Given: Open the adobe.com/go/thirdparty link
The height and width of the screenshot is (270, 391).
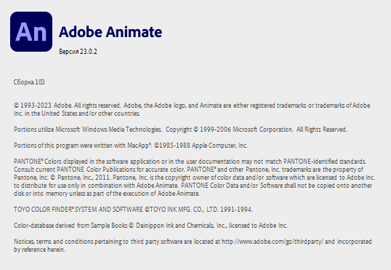Looking at the screenshot, I should click(x=273, y=242).
